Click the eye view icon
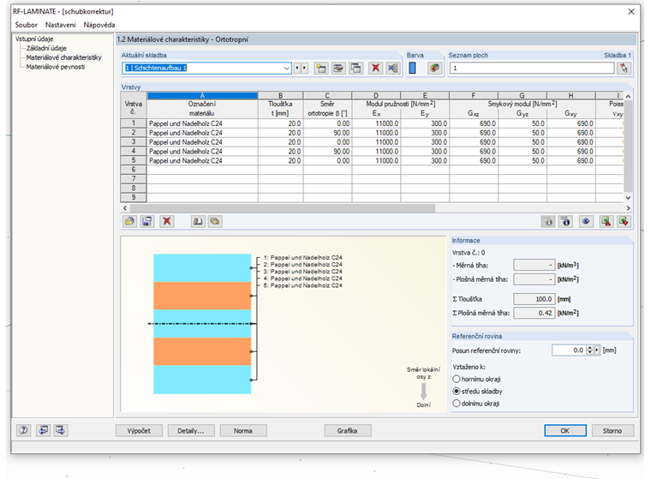Screen dimensions: 651x479 [586, 221]
